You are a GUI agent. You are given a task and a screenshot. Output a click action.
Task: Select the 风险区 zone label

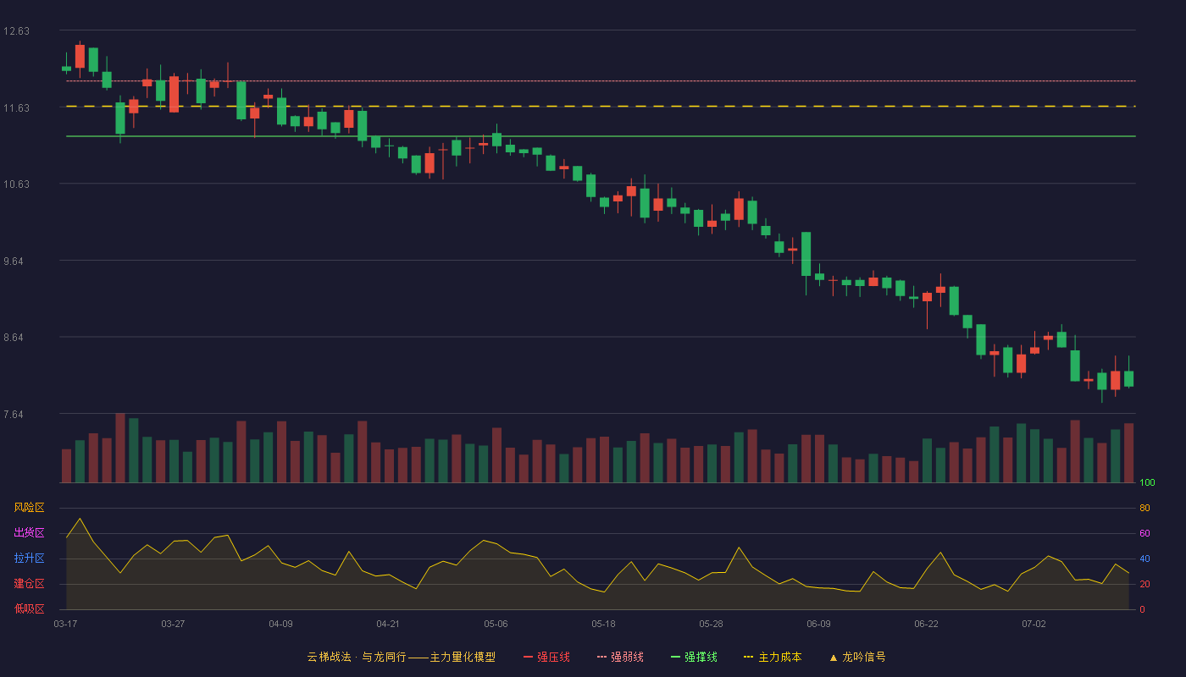pos(29,508)
